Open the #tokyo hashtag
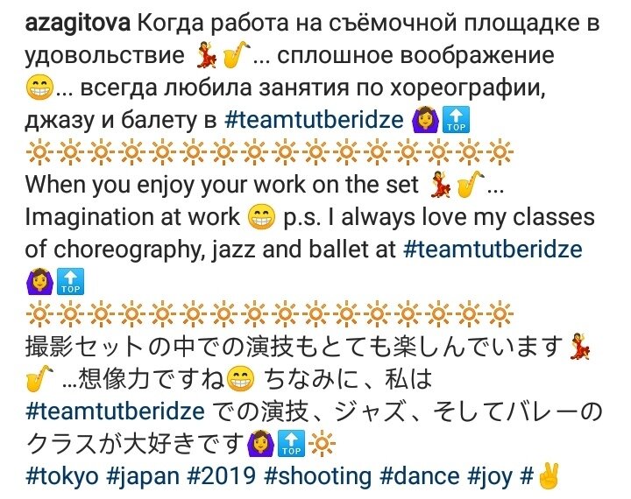Screen dimensions: 631x499 [62, 476]
